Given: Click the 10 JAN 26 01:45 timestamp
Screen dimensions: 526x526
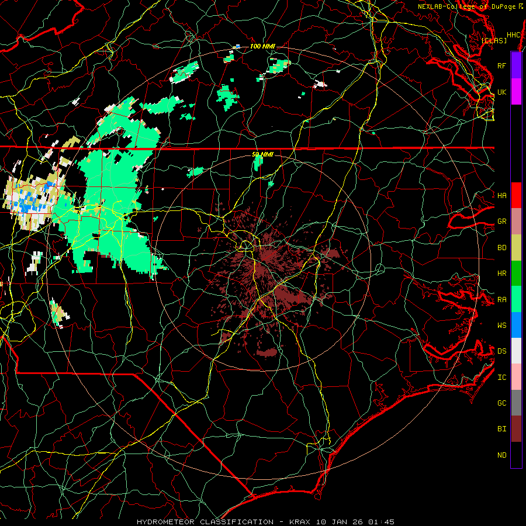Looking at the screenshot, I should pos(355,522).
